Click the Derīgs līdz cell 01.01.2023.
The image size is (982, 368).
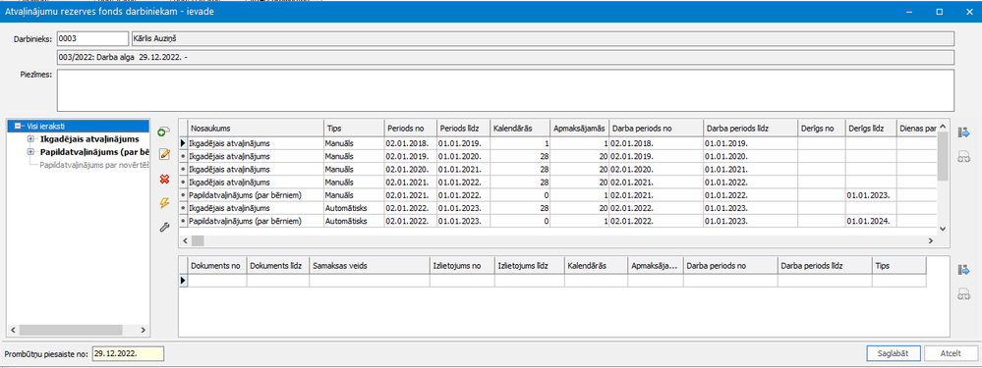(871, 195)
